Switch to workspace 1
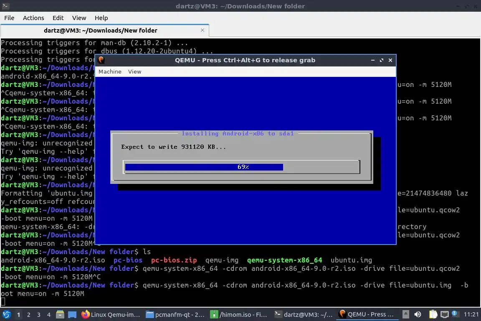This screenshot has width=481, height=321. [x=19, y=315]
